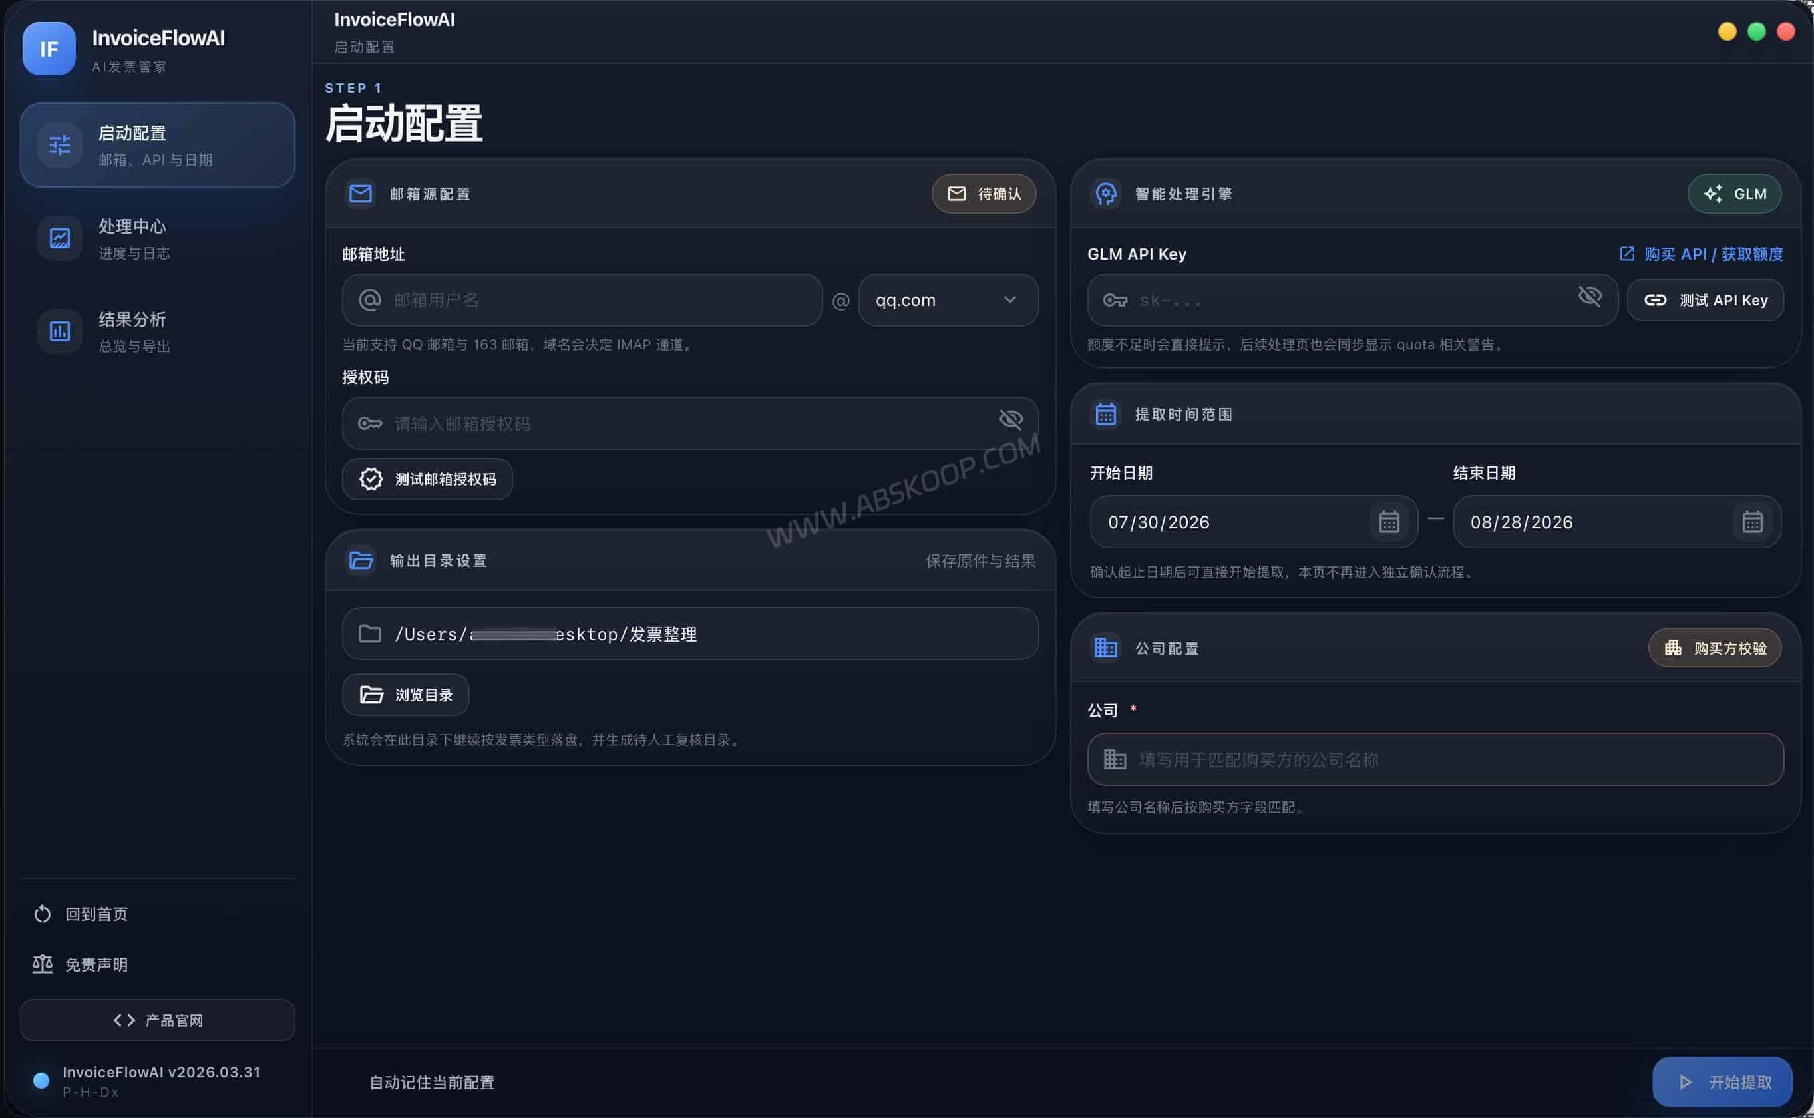Click the 回到首页 link
This screenshot has height=1118, width=1814.
pos(81,914)
